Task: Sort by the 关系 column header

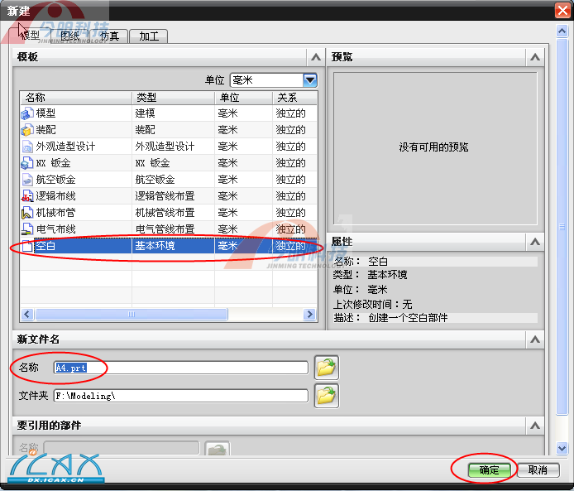Action: coord(295,98)
